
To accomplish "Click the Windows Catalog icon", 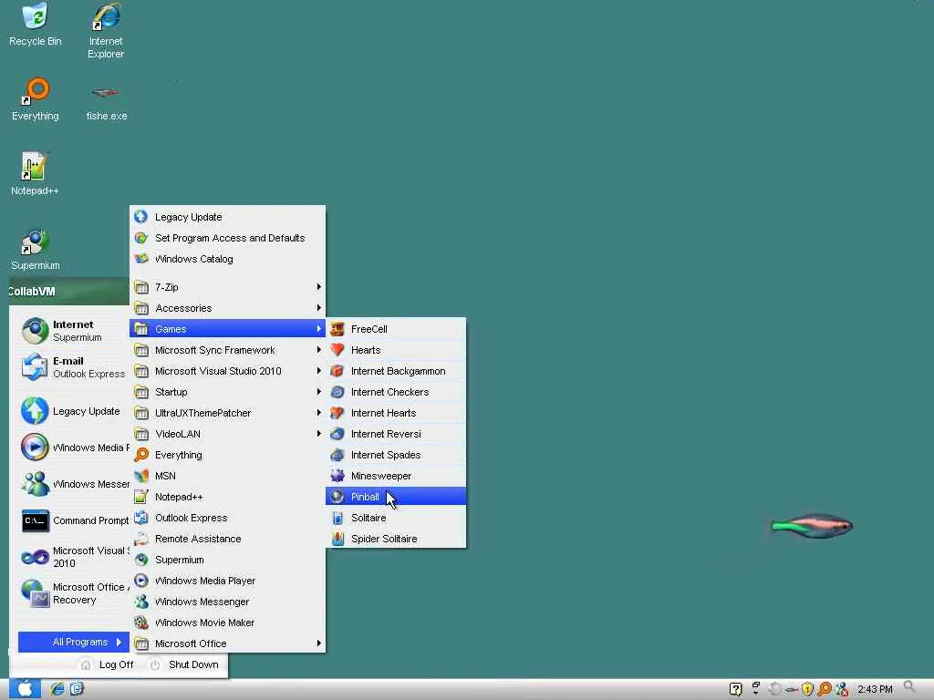I will click(141, 258).
